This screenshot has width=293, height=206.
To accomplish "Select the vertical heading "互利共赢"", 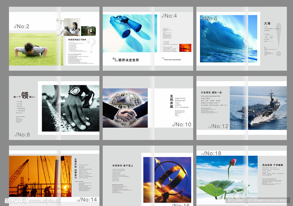I will (172, 101).
